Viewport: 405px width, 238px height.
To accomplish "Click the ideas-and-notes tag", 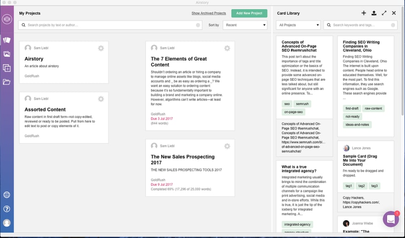I will coord(357,125).
